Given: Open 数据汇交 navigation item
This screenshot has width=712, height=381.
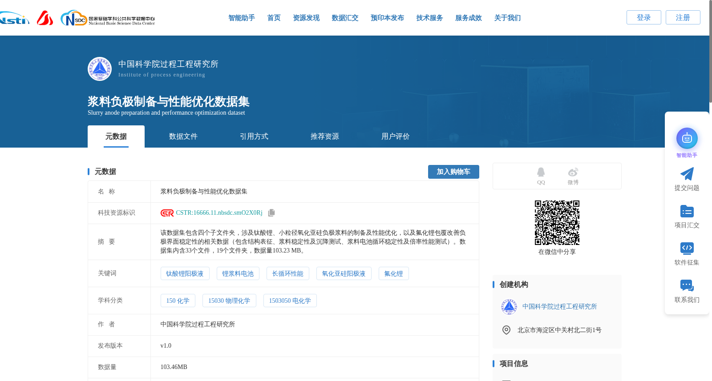Looking at the screenshot, I should tap(345, 18).
